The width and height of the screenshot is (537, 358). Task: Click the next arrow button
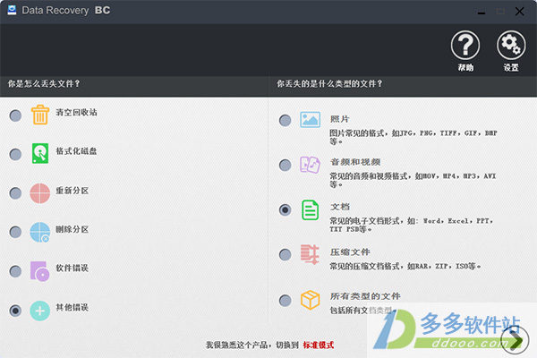tap(515, 340)
